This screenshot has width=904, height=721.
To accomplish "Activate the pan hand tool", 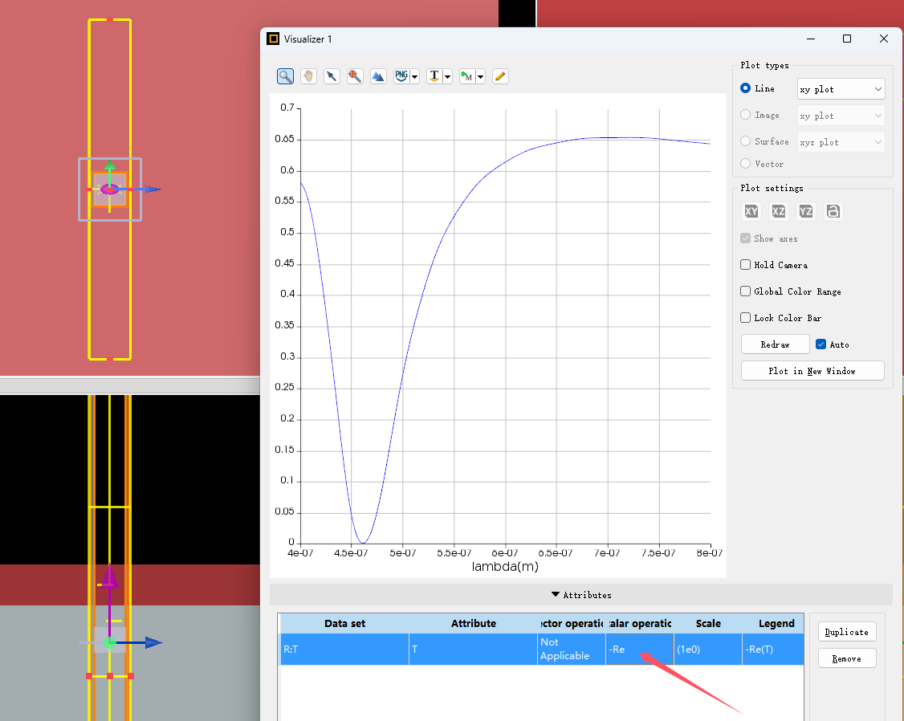I will point(308,76).
